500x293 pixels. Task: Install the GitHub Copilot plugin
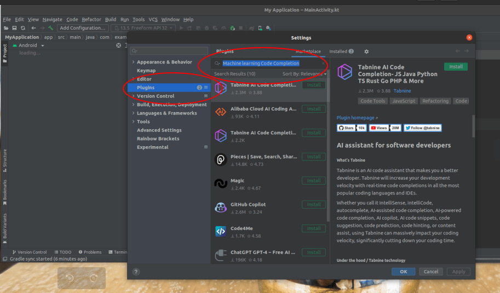tap(314, 204)
